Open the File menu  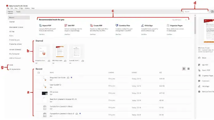pos(8,8)
